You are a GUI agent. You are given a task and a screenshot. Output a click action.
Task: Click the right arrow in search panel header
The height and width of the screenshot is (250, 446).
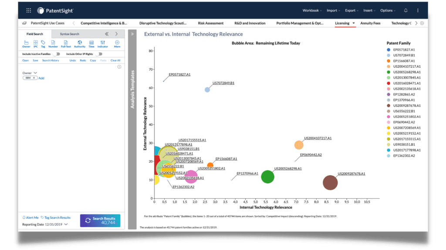[x=116, y=34]
